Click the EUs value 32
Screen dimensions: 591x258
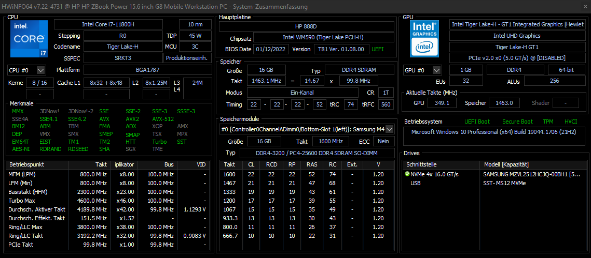[x=466, y=81]
